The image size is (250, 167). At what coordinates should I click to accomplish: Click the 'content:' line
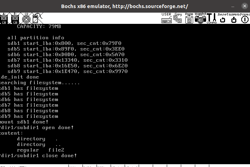click(x=12, y=133)
